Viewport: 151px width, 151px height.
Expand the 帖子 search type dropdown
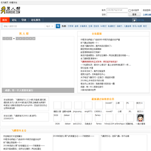[x=50, y=26]
